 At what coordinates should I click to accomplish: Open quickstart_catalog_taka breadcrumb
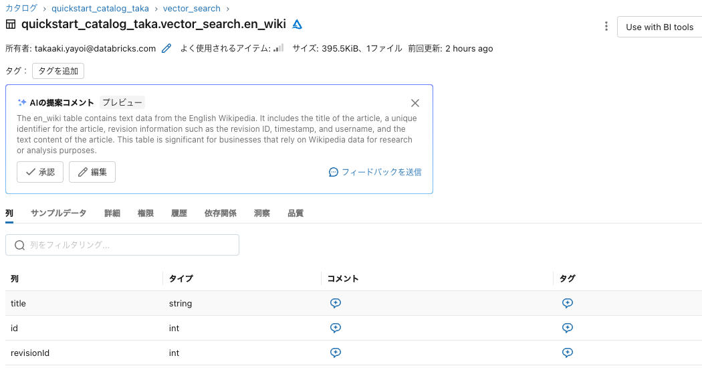(x=100, y=9)
